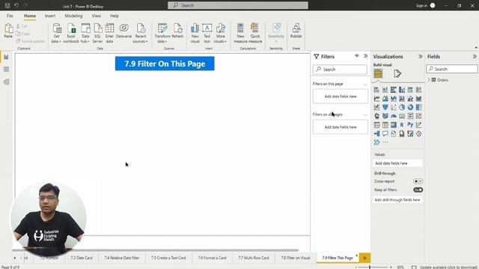Click the Refresh button
The width and height of the screenshot is (479, 269).
point(177,31)
